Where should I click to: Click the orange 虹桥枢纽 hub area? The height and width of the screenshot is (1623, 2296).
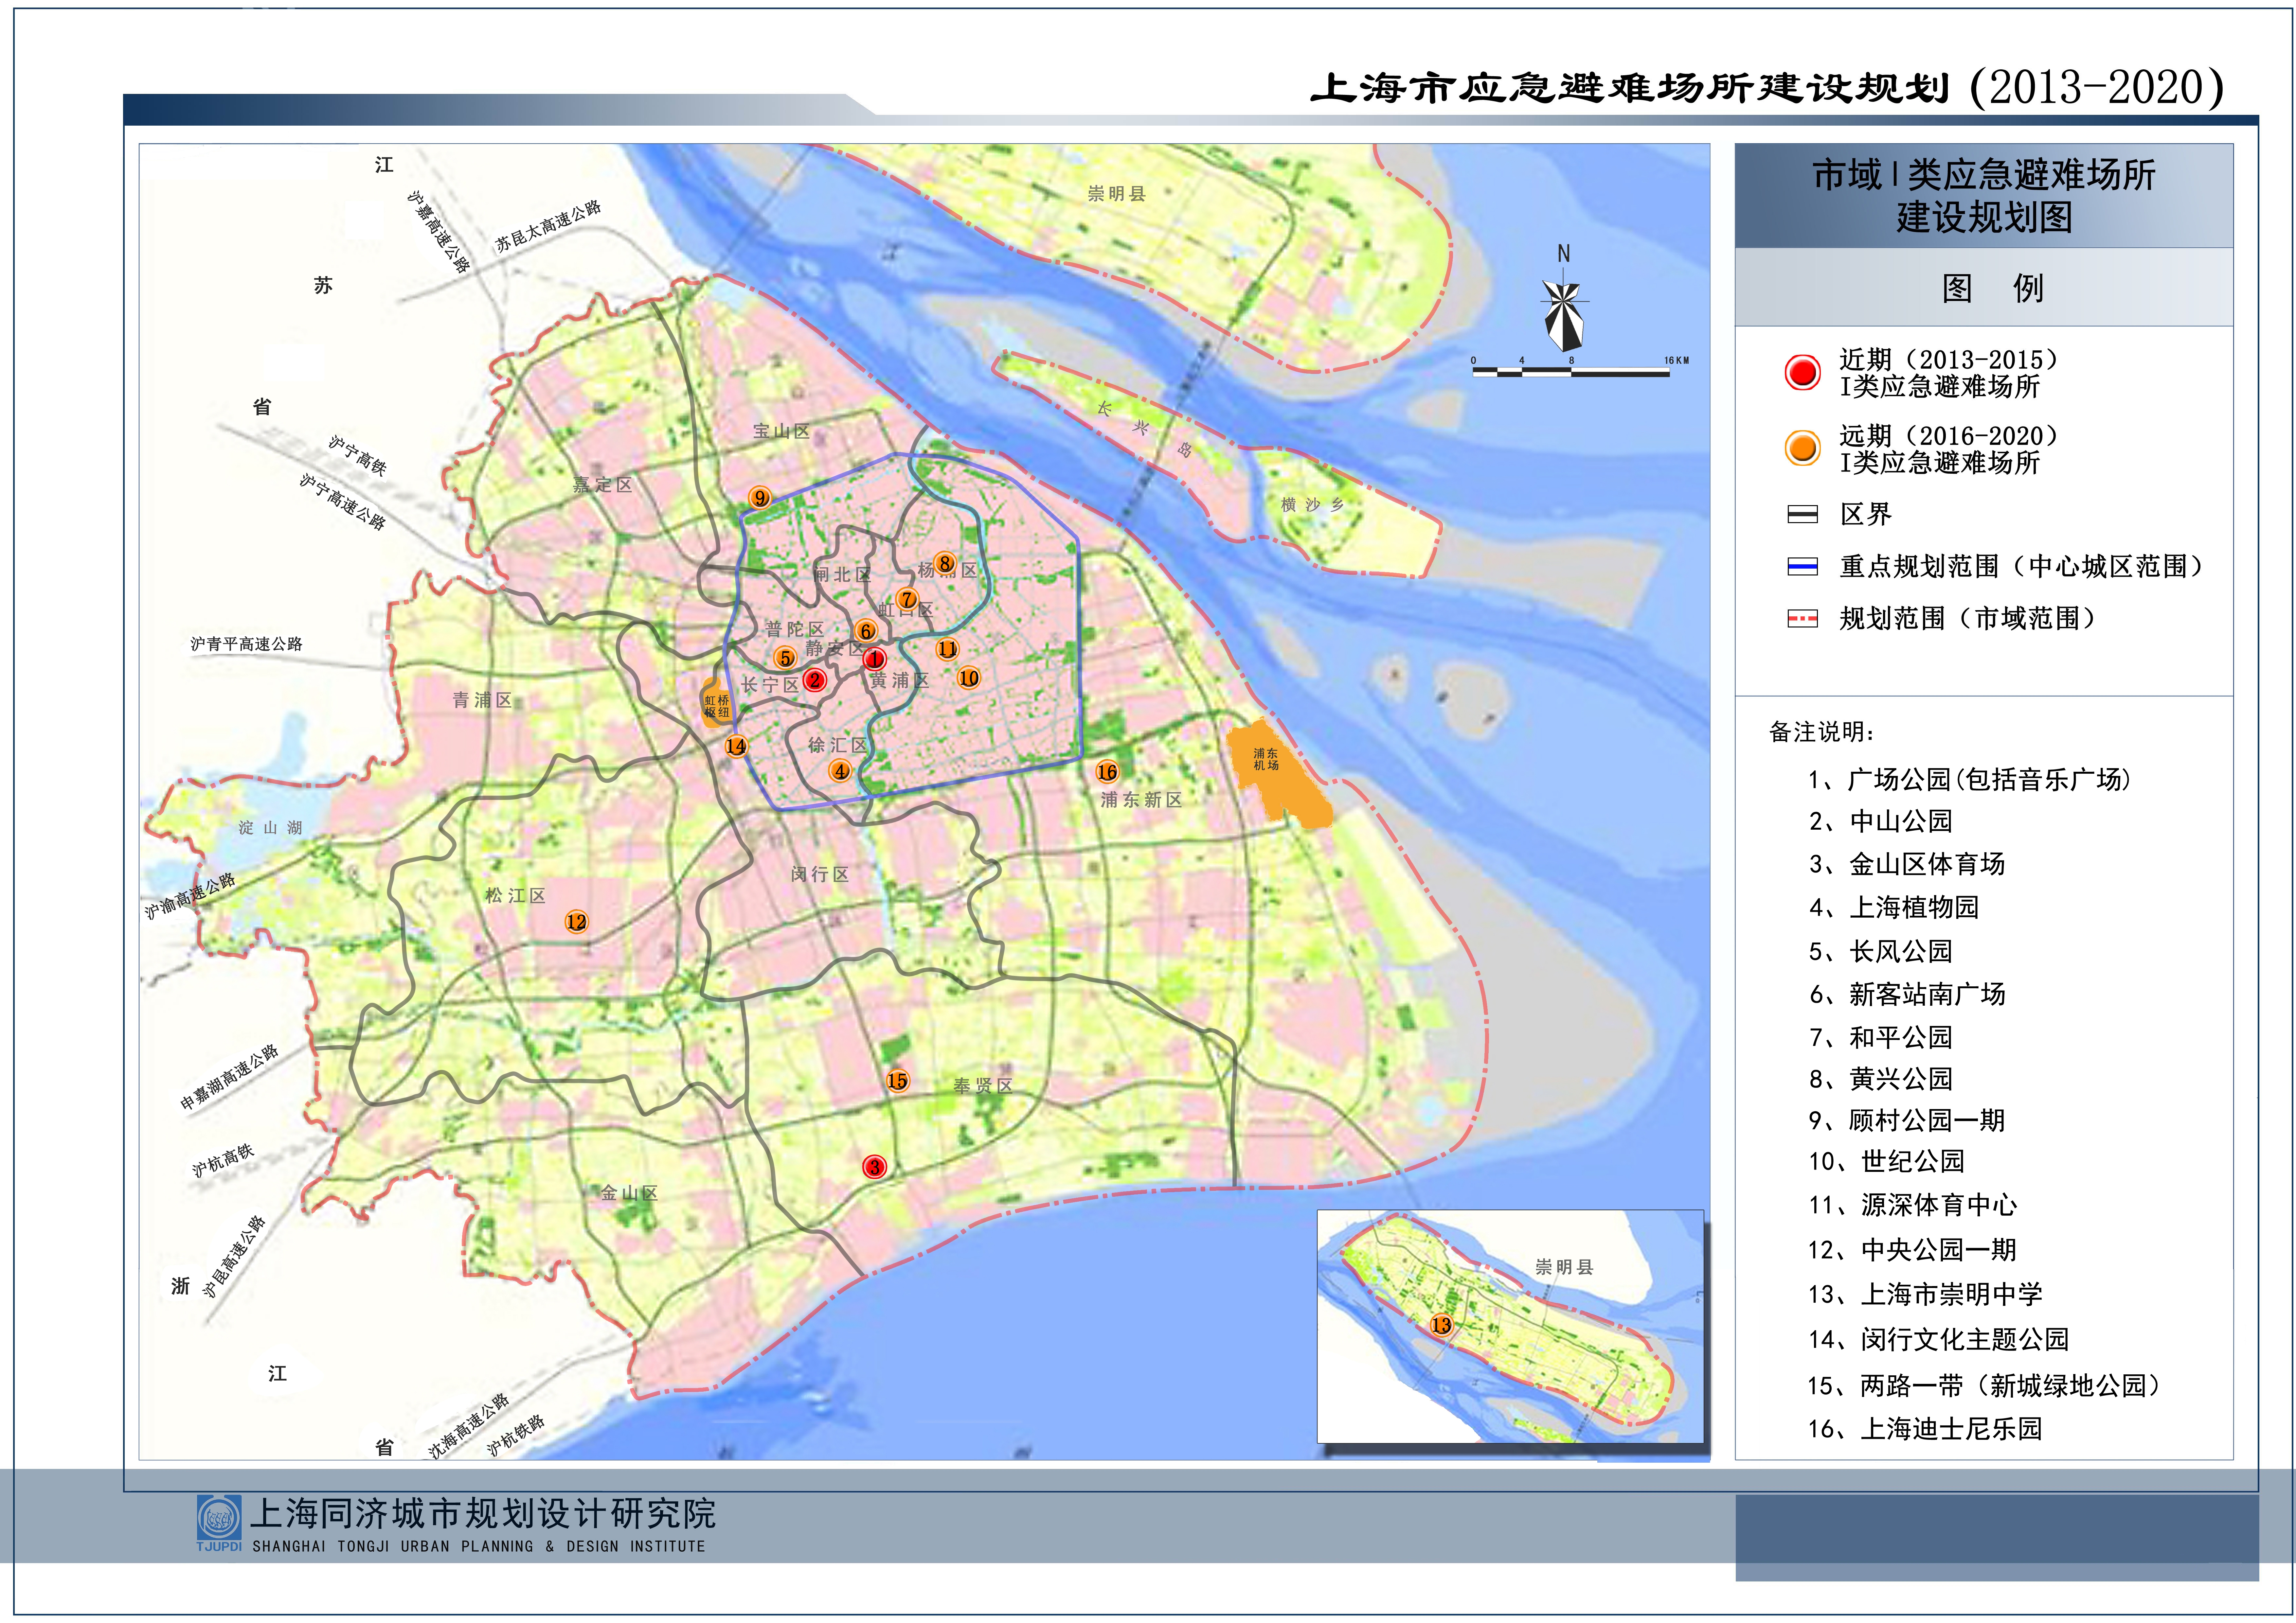pos(716,703)
